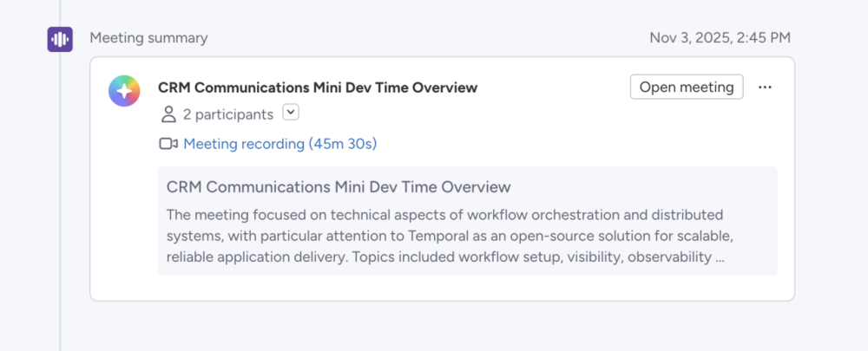Click the video camera recording icon
Screen dimensions: 868x351
(x=168, y=144)
